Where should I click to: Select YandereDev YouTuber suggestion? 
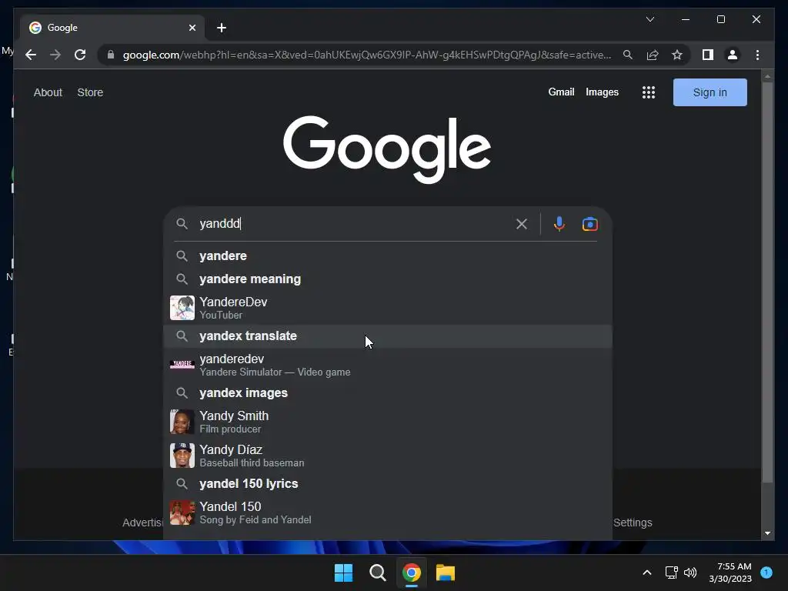[388, 308]
